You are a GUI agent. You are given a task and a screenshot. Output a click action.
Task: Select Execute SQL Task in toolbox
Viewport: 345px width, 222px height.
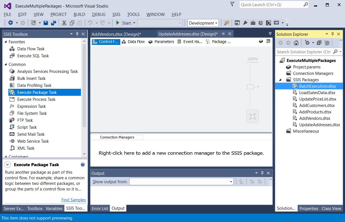(45, 56)
